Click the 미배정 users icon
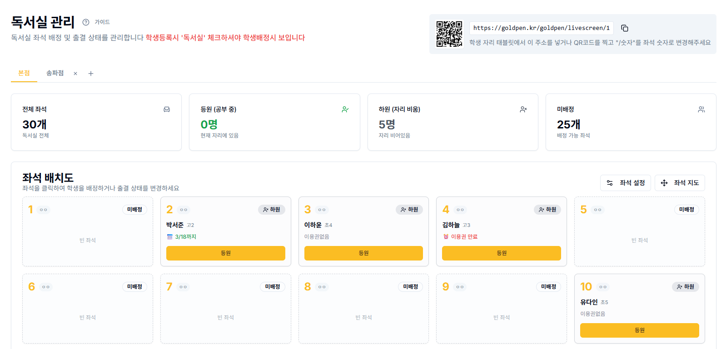The width and height of the screenshot is (726, 349). 701,109
